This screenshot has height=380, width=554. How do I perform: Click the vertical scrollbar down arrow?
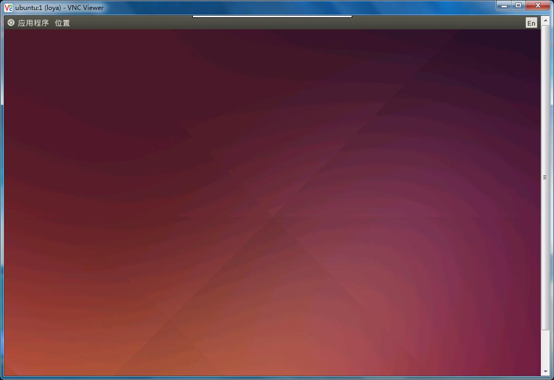[x=546, y=371]
